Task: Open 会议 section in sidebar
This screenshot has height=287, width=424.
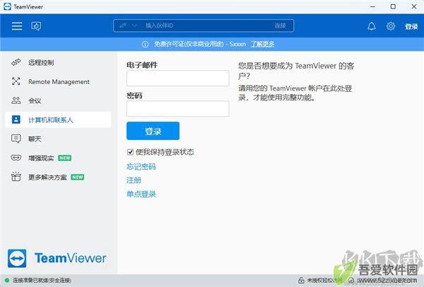Action: pos(58,100)
